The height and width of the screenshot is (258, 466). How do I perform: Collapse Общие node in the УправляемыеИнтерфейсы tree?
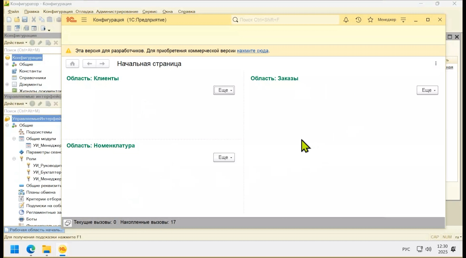[x=7, y=125]
